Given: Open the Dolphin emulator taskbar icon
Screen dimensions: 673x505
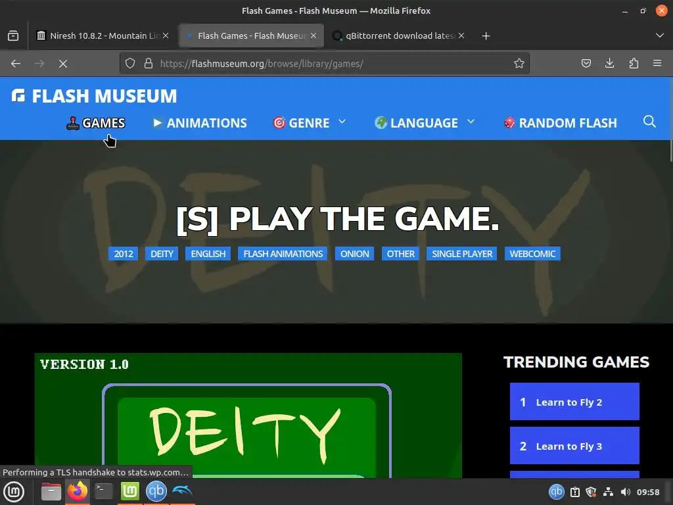Looking at the screenshot, I should tap(183, 491).
